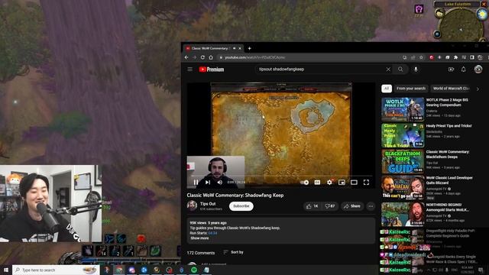The height and width of the screenshot is (275, 489).
Task: Click the Windows taskbar search box
Action: (56, 270)
